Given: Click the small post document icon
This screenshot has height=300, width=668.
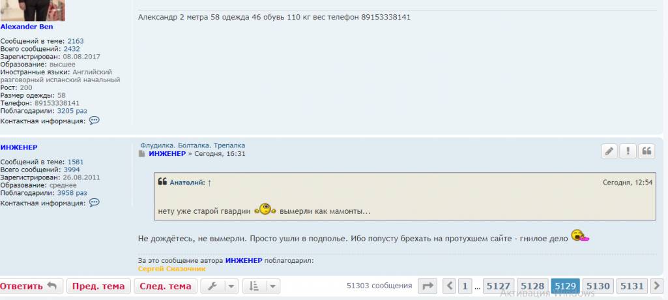Looking at the screenshot, I should click(142, 154).
